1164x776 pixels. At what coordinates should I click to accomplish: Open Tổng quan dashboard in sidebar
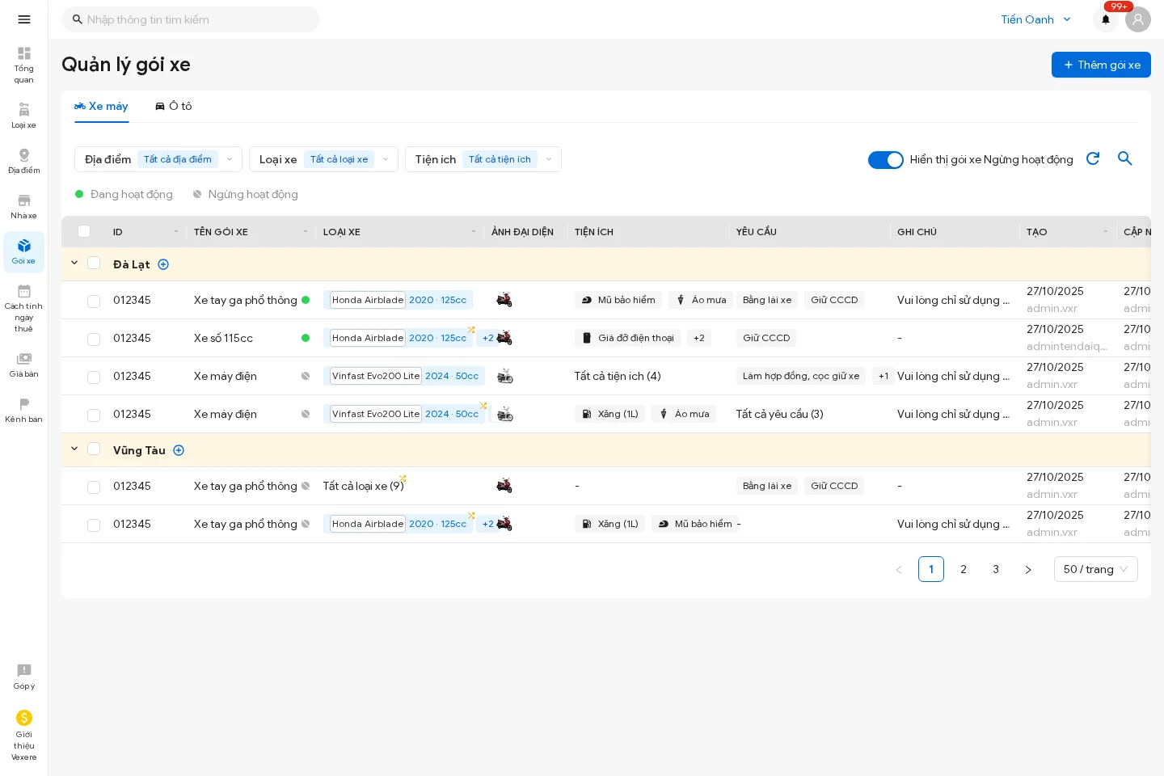pos(24,65)
